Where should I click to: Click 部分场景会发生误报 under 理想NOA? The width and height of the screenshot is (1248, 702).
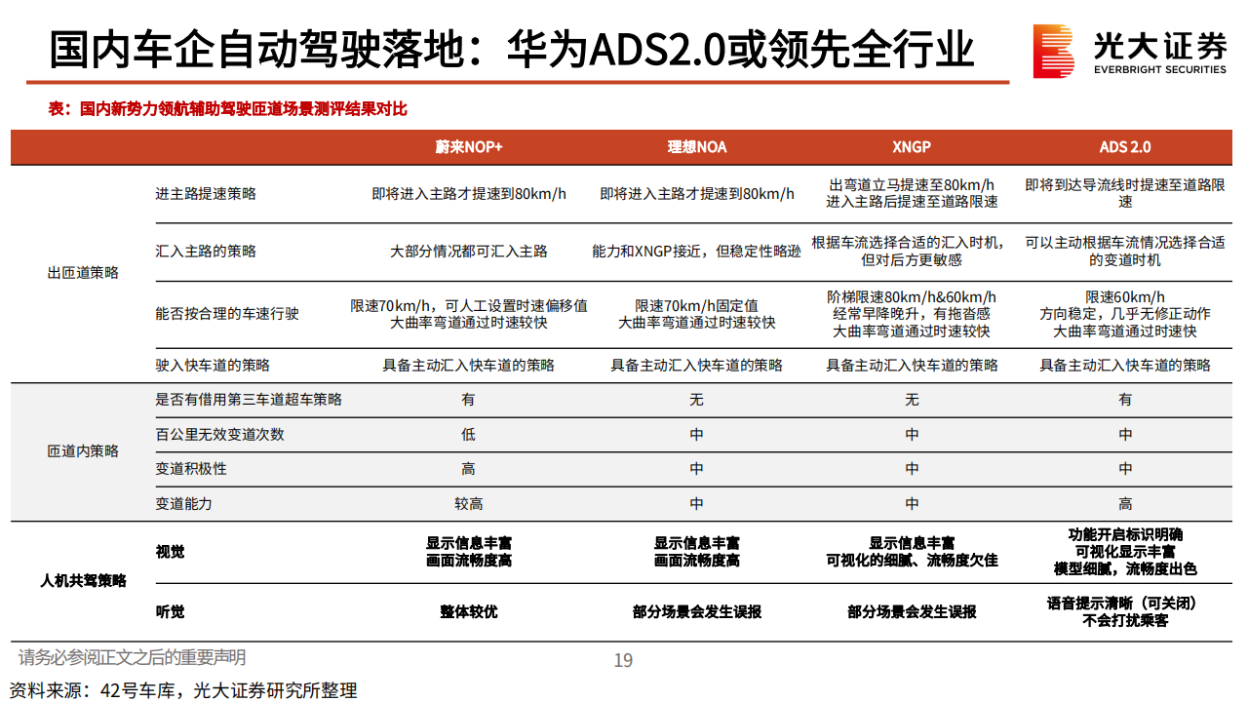pyautogui.click(x=696, y=612)
